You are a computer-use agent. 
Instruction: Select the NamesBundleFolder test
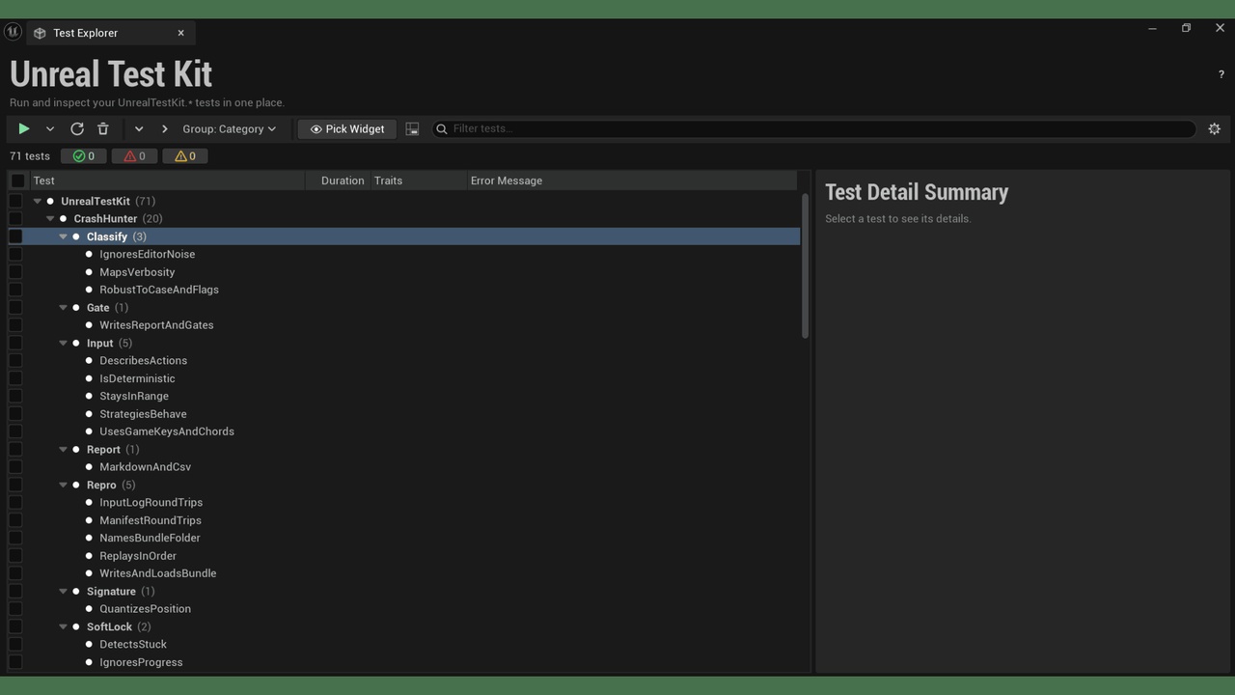(150, 538)
